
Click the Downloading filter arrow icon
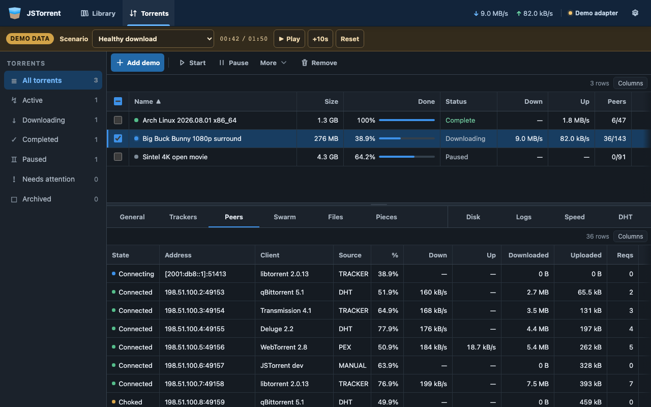(14, 120)
